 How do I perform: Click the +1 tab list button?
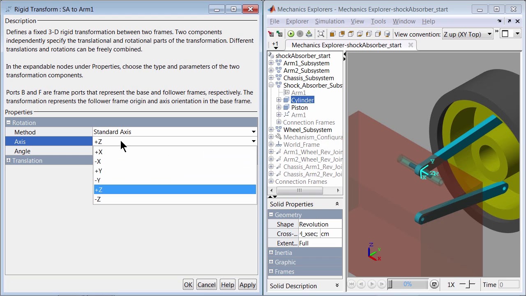pos(275,45)
